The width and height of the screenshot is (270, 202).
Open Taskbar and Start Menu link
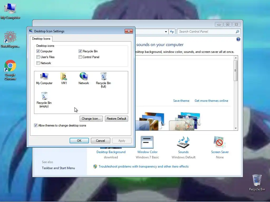pos(58,168)
